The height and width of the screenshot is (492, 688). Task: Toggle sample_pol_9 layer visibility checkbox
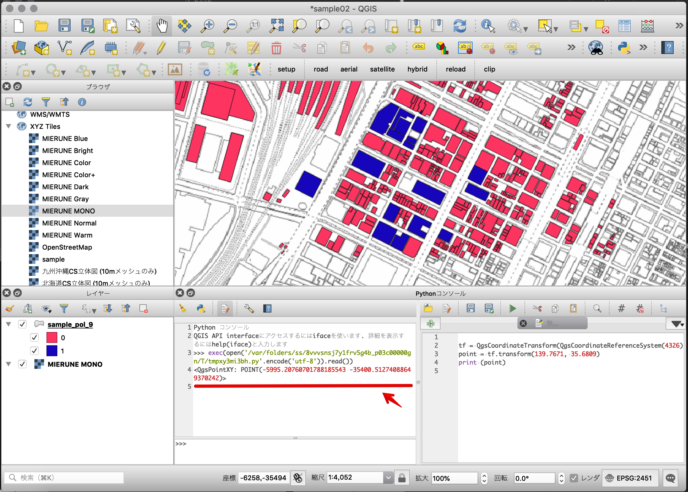click(22, 324)
